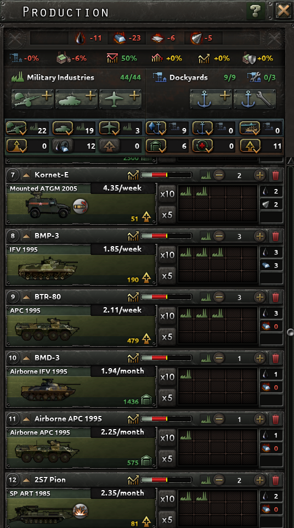Add new infantry equipment production line
294x528 pixels.
pyautogui.click(x=32, y=99)
